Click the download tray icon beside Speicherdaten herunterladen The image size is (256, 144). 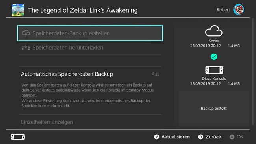coord(26,47)
